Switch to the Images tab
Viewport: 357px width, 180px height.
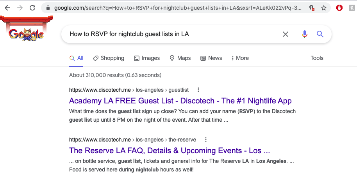click(x=147, y=58)
